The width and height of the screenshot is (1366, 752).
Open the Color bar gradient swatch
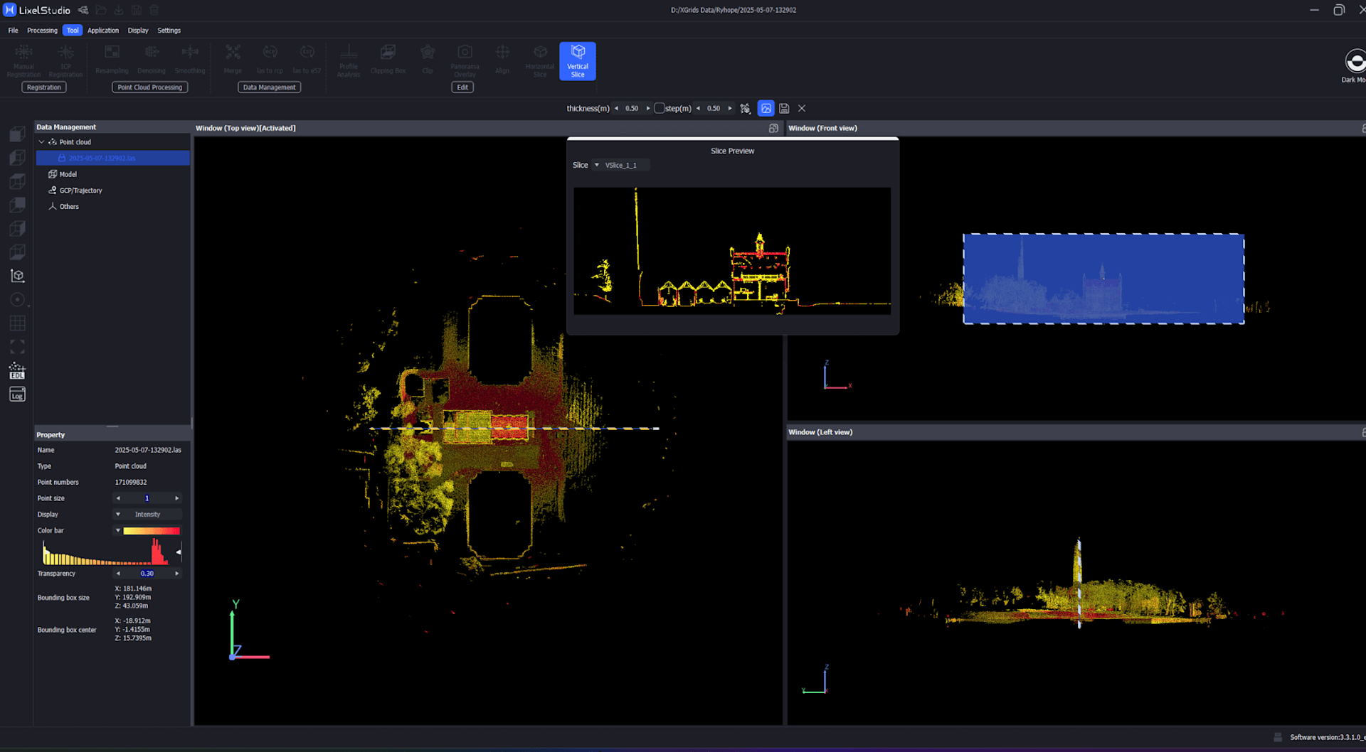tap(151, 531)
